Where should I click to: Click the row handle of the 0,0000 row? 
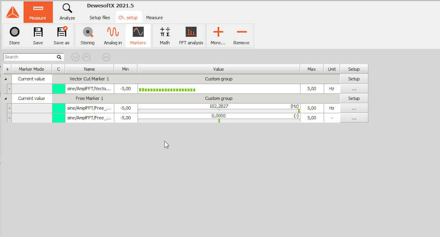click(x=9, y=118)
